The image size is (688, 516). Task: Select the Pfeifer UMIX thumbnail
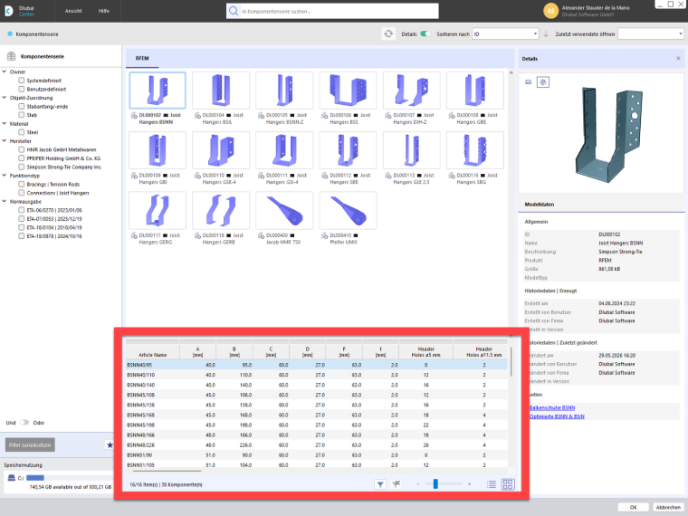[348, 211]
